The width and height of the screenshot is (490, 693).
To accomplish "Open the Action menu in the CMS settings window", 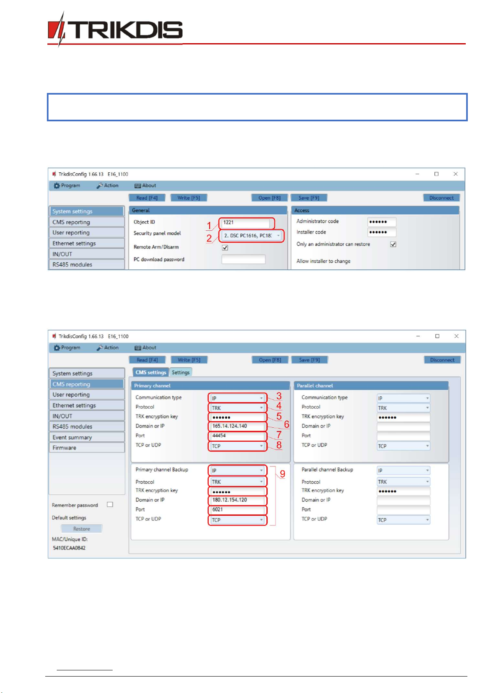I will (108, 348).
